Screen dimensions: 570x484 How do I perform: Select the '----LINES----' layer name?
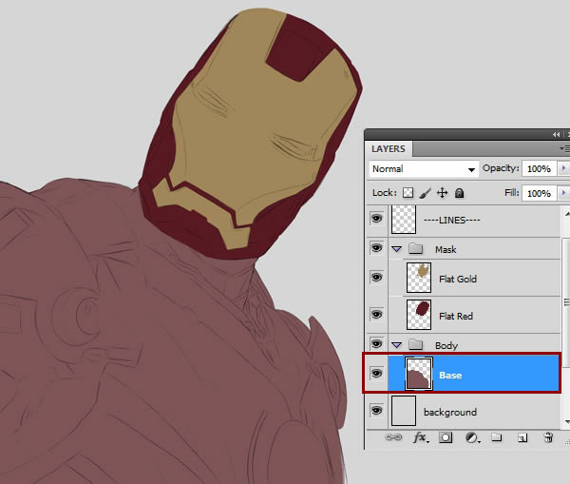click(x=452, y=221)
